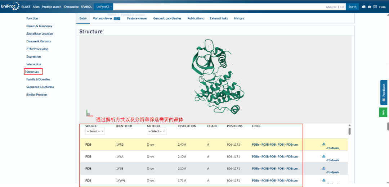Download structure 1YWN via download icon
The image size is (389, 187).
point(324,180)
